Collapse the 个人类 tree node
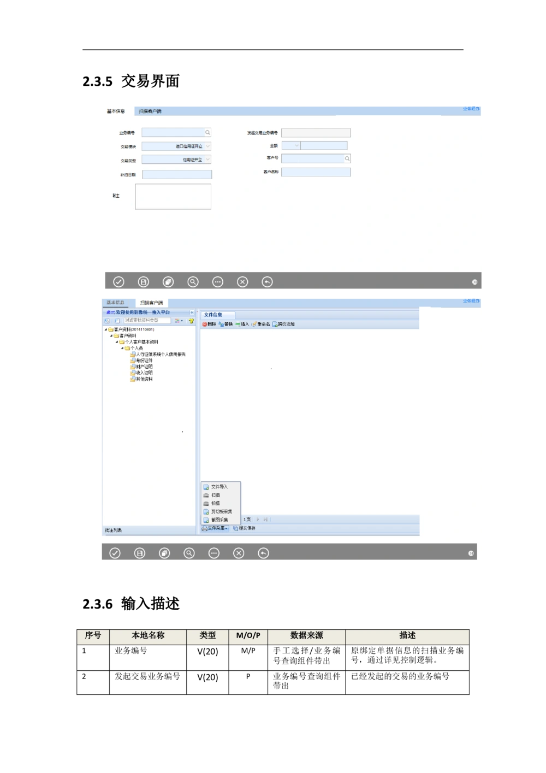The image size is (546, 773). (123, 347)
